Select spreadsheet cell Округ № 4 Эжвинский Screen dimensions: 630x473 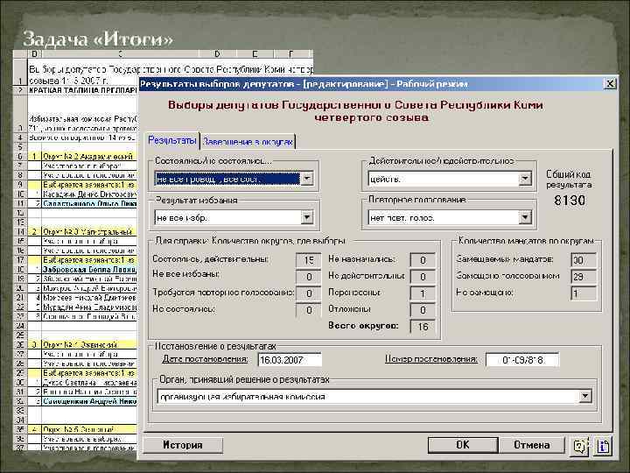89,345
